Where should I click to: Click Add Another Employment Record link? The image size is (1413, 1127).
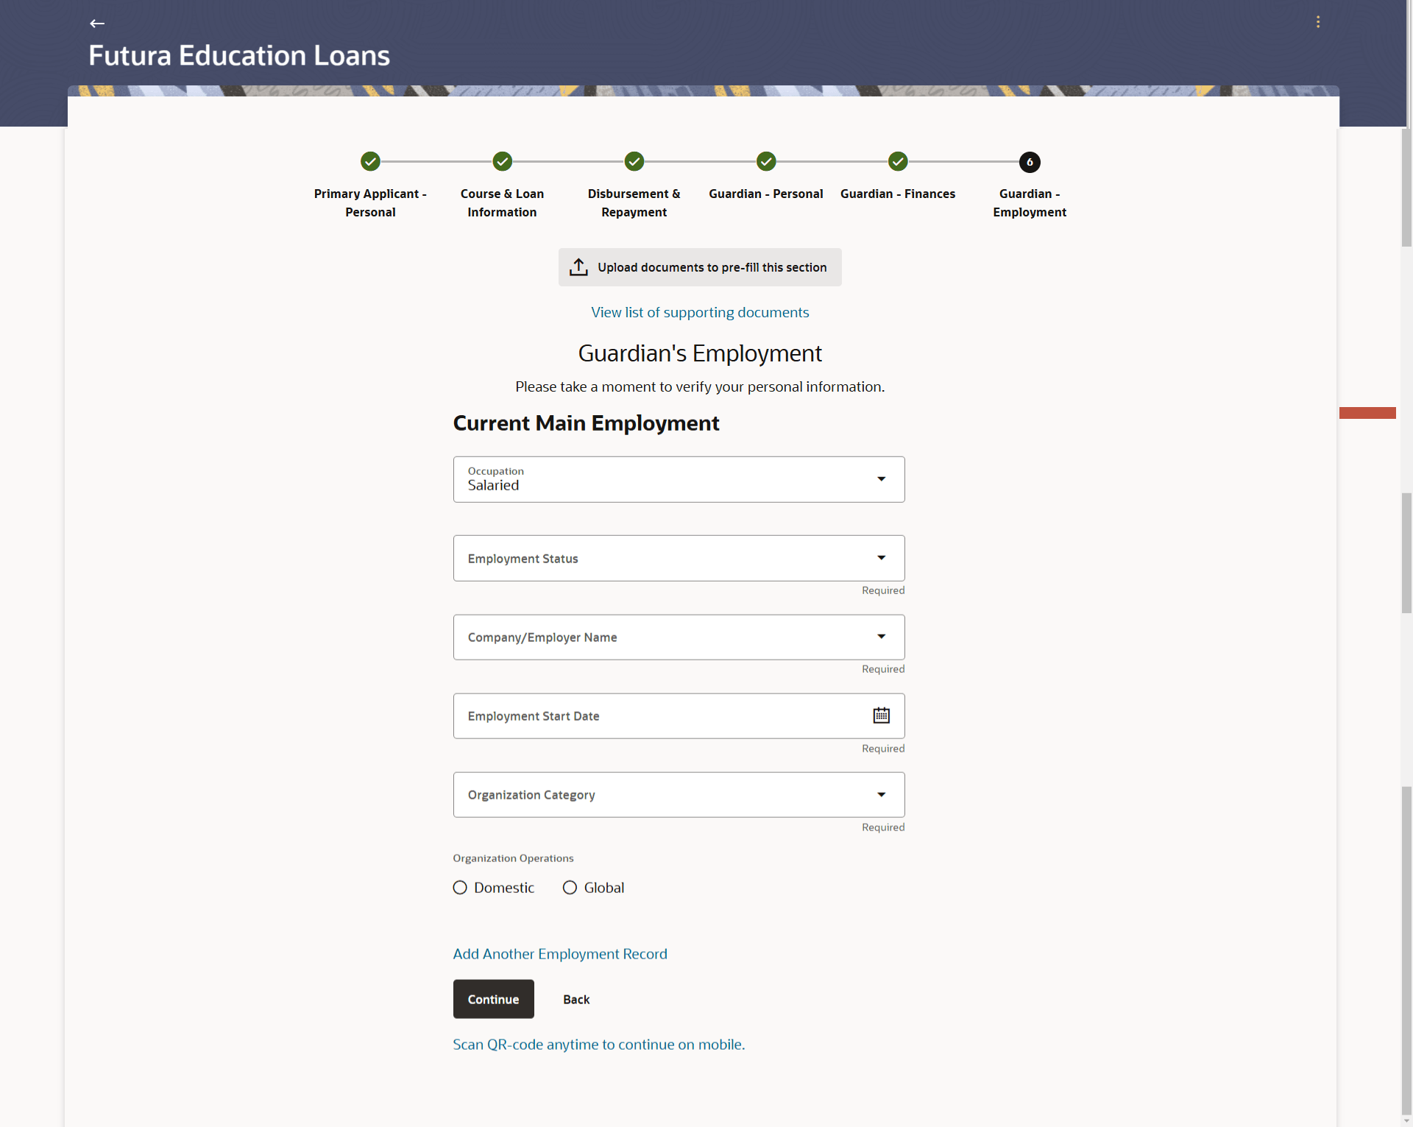pos(560,954)
